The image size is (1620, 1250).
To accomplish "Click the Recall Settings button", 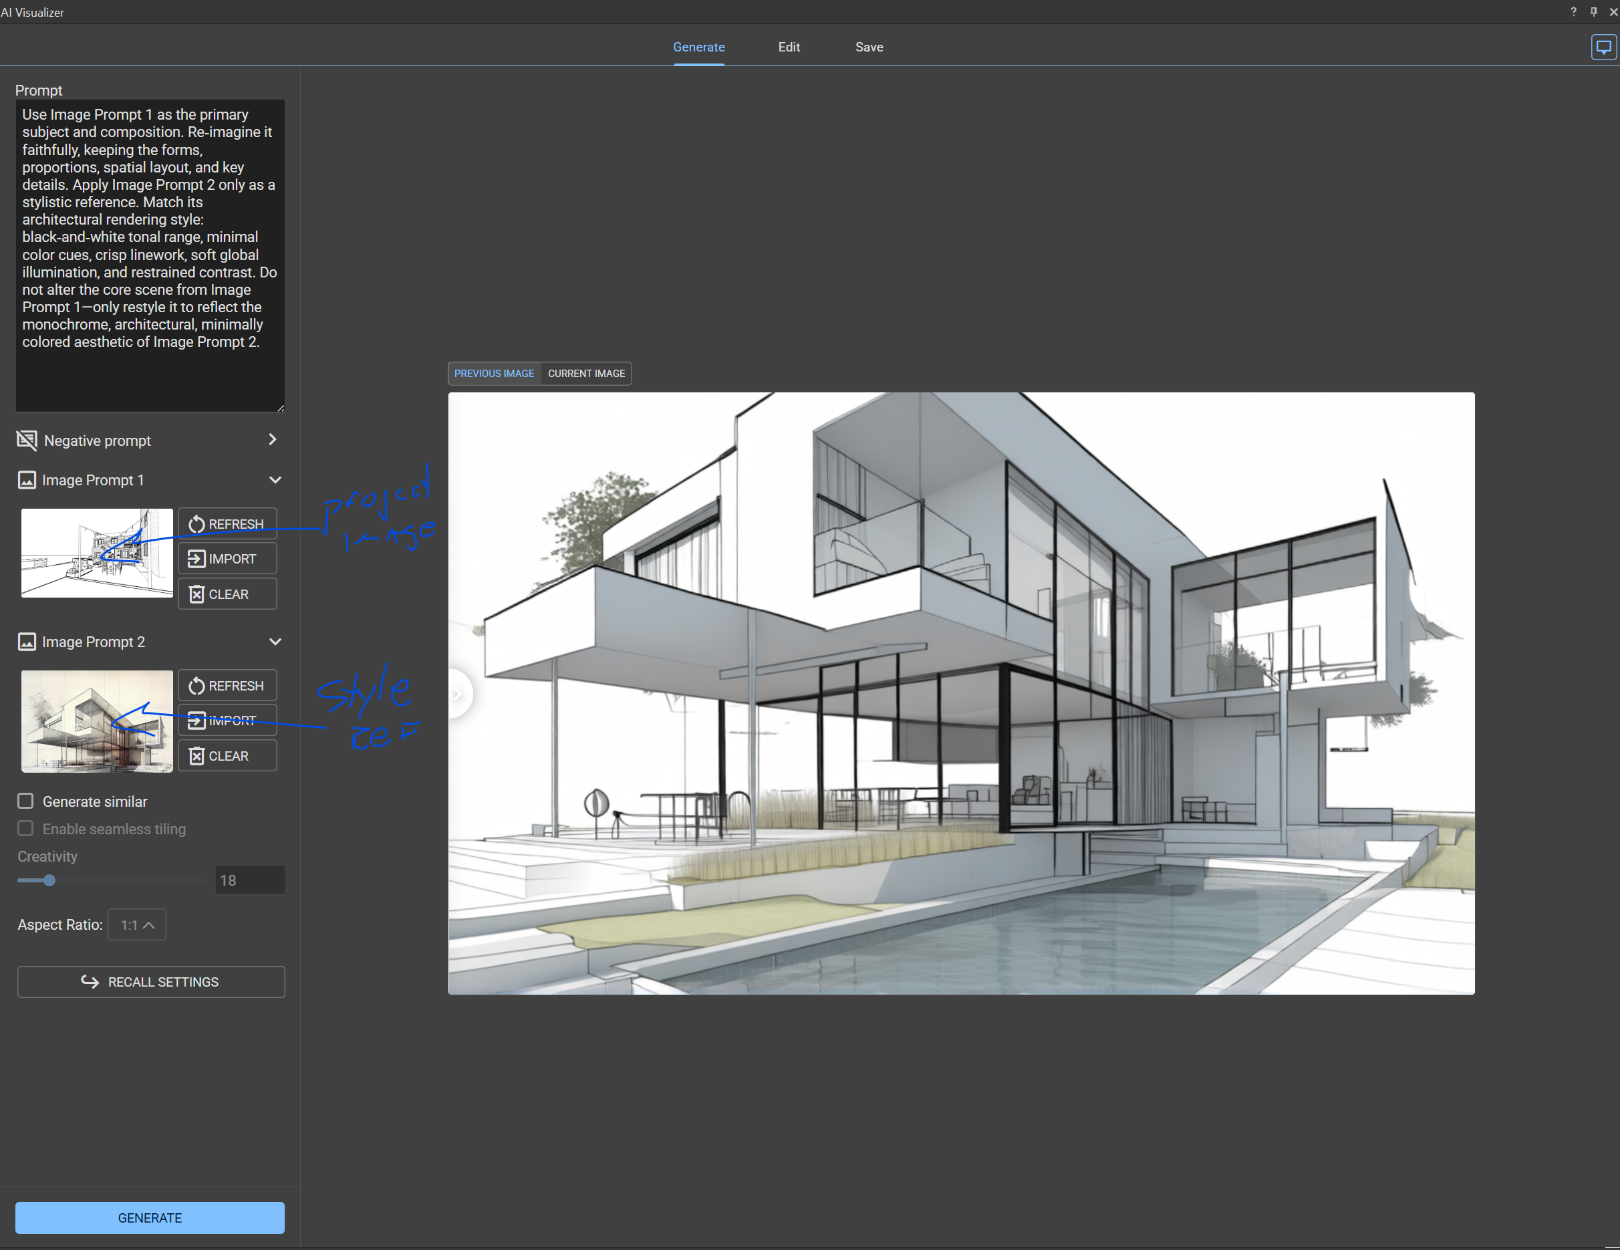I will (150, 981).
